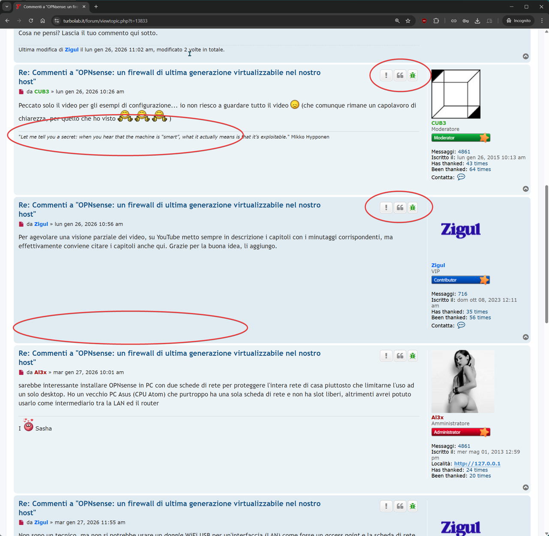Report Zigul's 10:56 am post
The width and height of the screenshot is (549, 536).
(386, 208)
